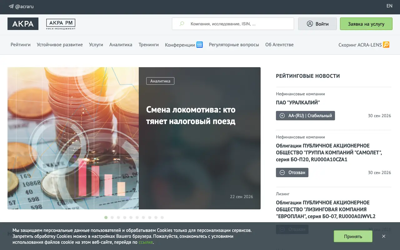Select the second carousel dot

112,217
